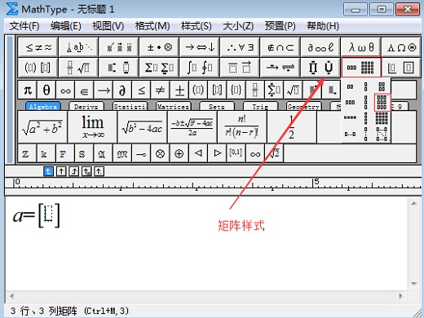
Task: Open fraction and radical templates palette
Action: pyautogui.click(x=78, y=68)
